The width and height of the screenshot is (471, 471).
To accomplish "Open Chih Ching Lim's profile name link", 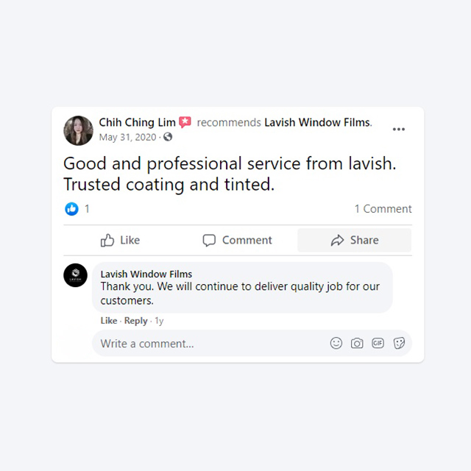I will click(x=138, y=122).
